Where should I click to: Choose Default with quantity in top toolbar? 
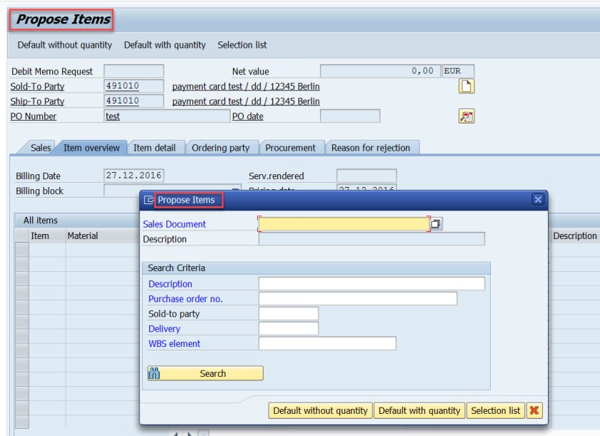[x=165, y=45]
